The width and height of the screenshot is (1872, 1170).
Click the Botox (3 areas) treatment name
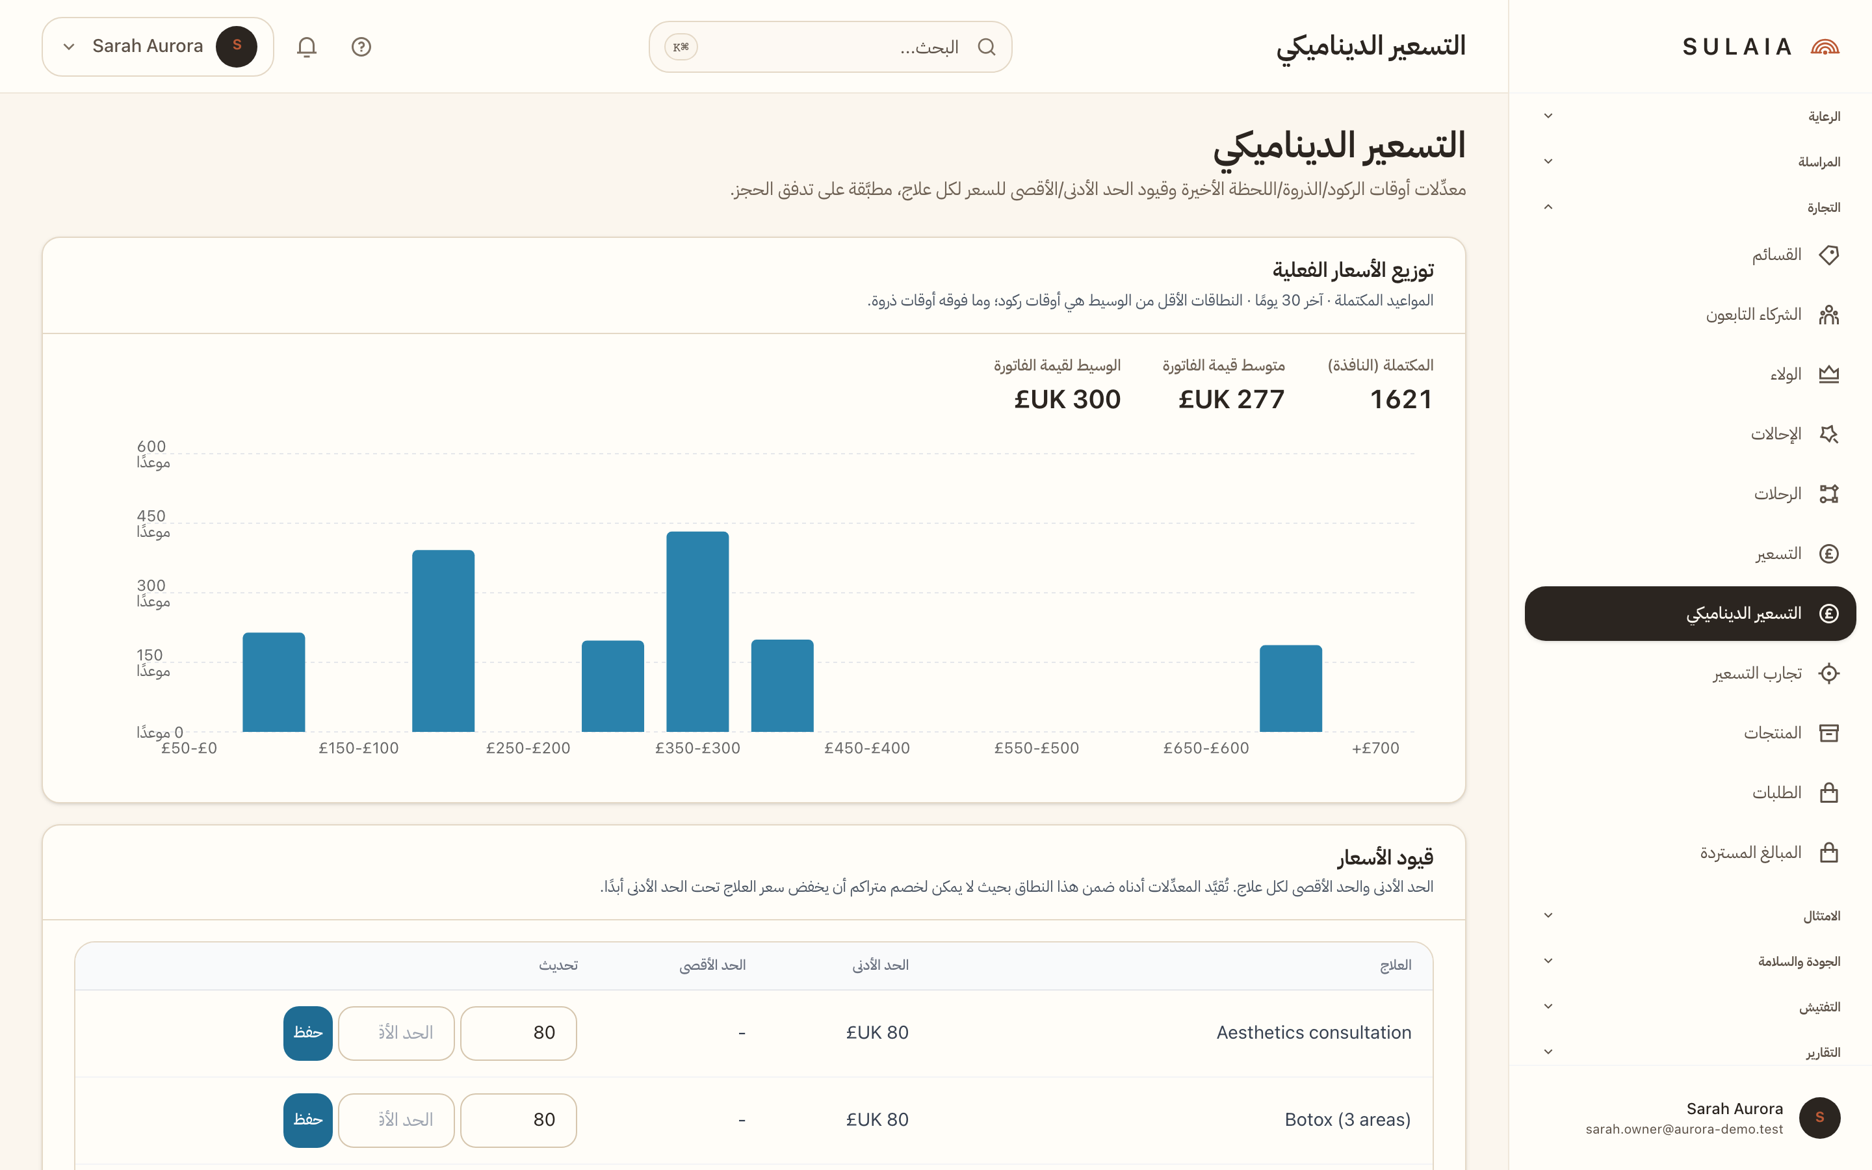1347,1120
